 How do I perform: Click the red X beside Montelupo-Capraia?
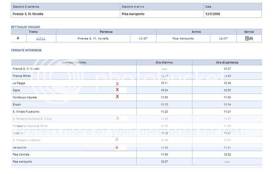(x=117, y=97)
